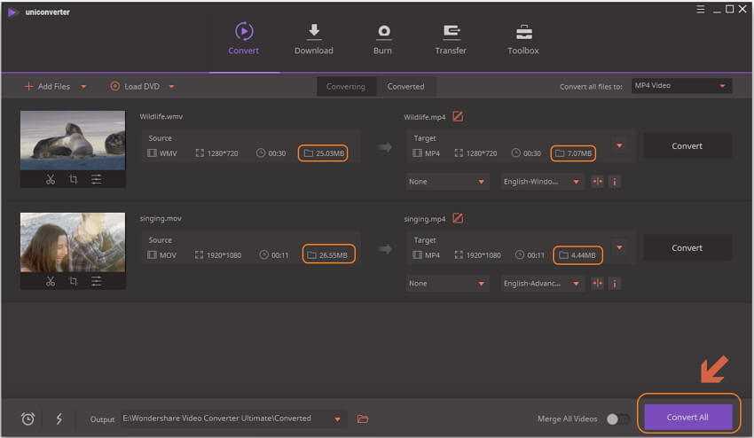Click the edit name icon beside singing.mp4
This screenshot has height=438, width=754.
458,218
